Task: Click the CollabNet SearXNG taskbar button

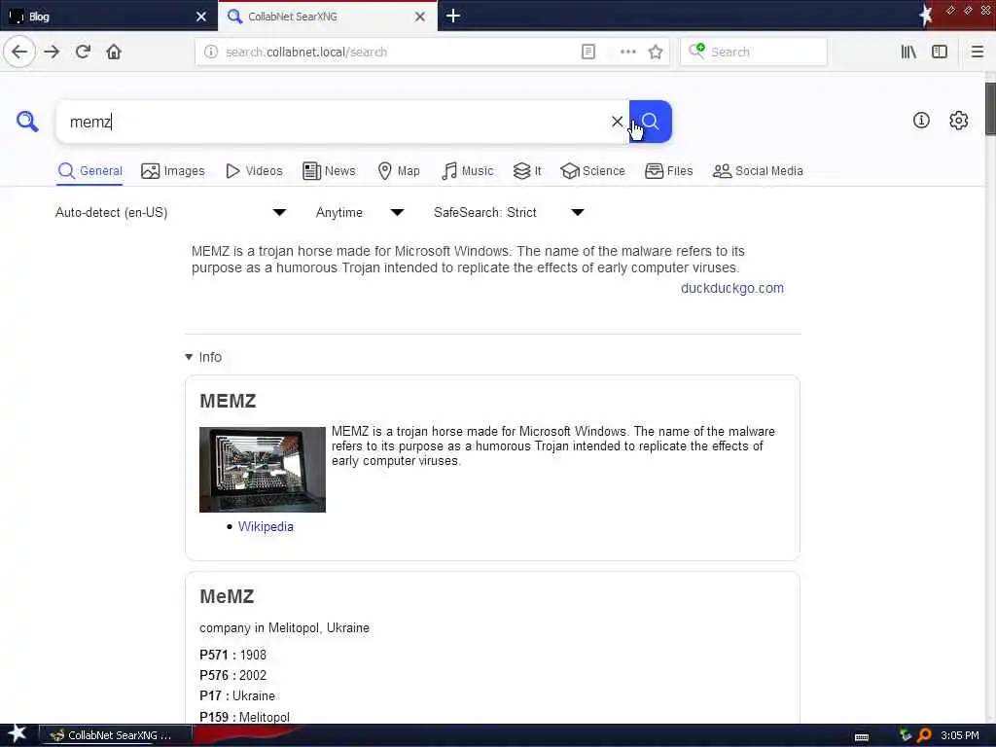Action: 115,735
